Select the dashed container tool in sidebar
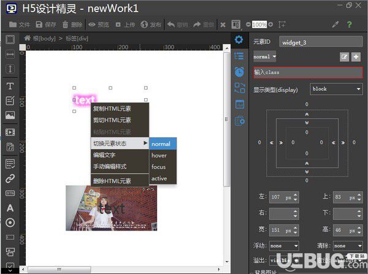The height and width of the screenshot is (274, 368). point(10,39)
